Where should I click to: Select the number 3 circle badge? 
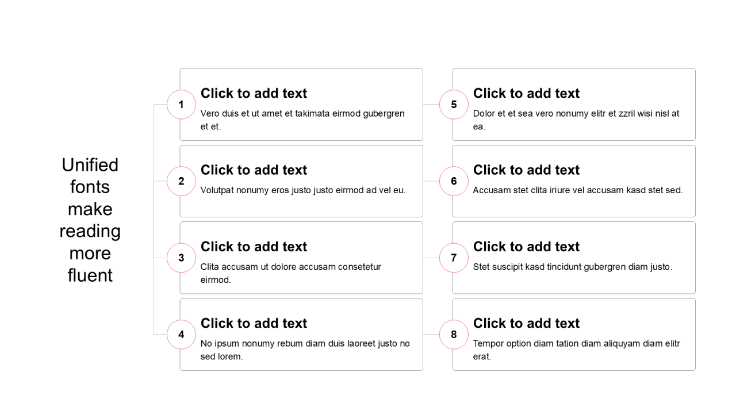point(181,258)
